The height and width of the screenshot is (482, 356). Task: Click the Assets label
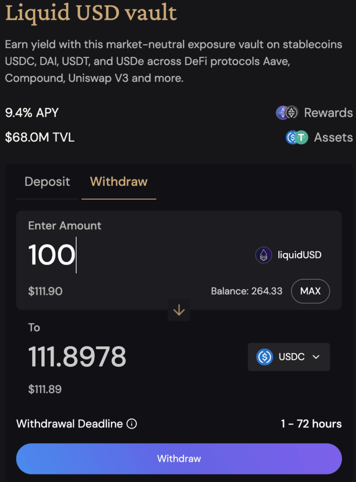point(333,137)
